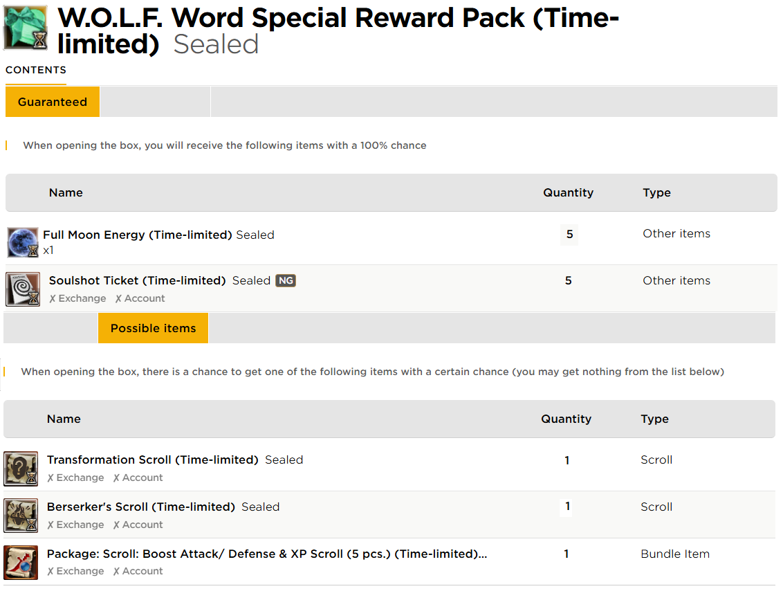Select the Guaranteed tab
Image resolution: width=783 pixels, height=591 pixels.
53,102
